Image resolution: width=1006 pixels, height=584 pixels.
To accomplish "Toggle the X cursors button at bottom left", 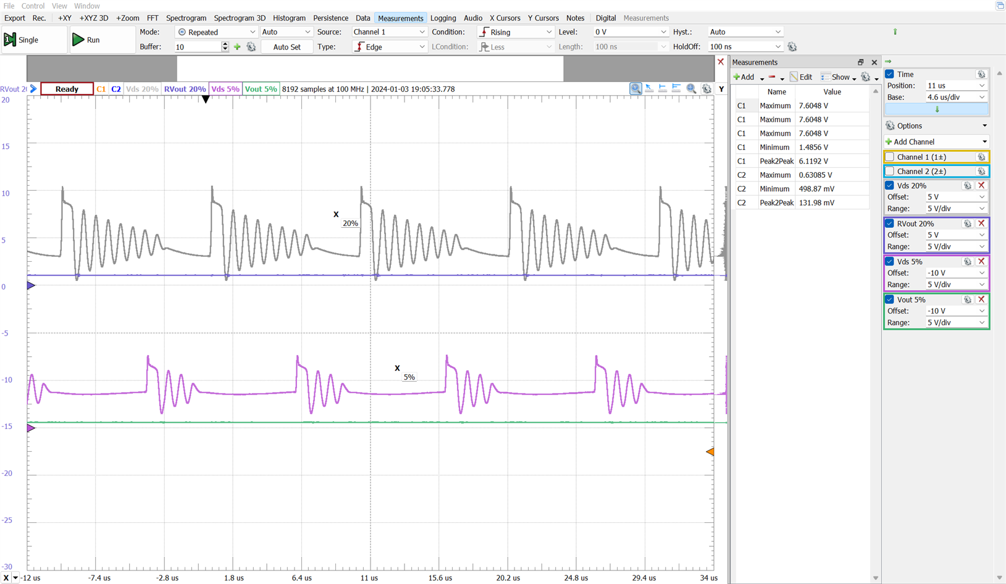I will pos(6,578).
